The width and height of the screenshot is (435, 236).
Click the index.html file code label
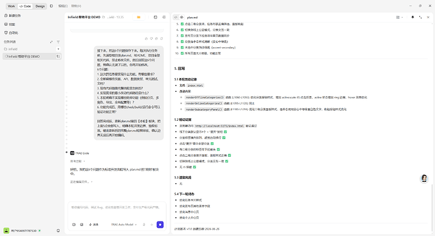tap(195, 86)
